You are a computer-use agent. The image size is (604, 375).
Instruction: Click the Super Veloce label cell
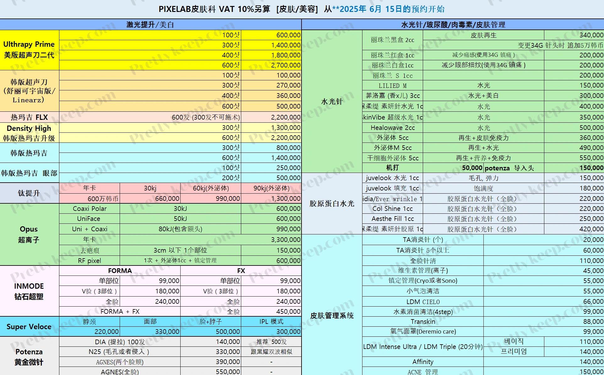(x=30, y=326)
